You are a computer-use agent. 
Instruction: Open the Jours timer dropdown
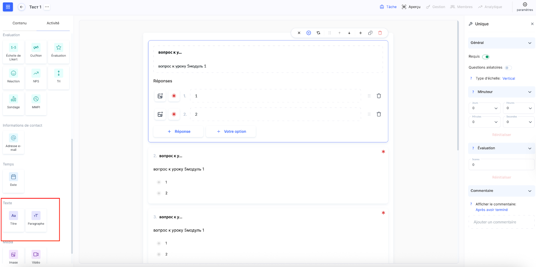tap(484, 108)
